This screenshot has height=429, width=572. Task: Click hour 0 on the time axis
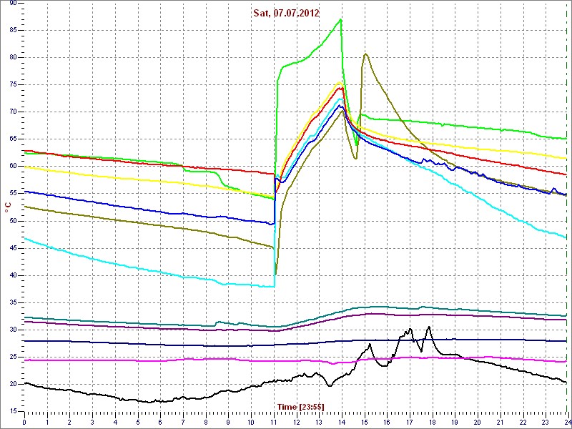point(24,423)
